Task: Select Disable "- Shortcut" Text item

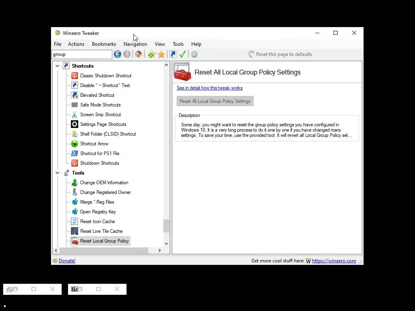Action: click(x=105, y=85)
